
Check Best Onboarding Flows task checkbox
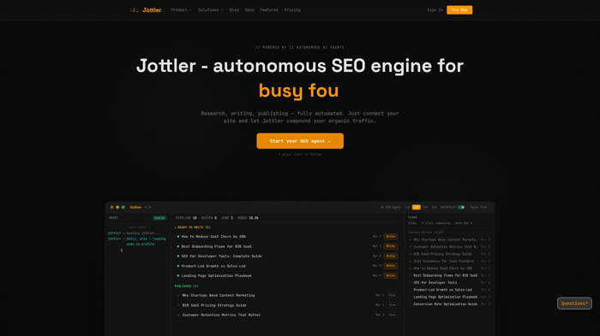[x=411, y=275]
